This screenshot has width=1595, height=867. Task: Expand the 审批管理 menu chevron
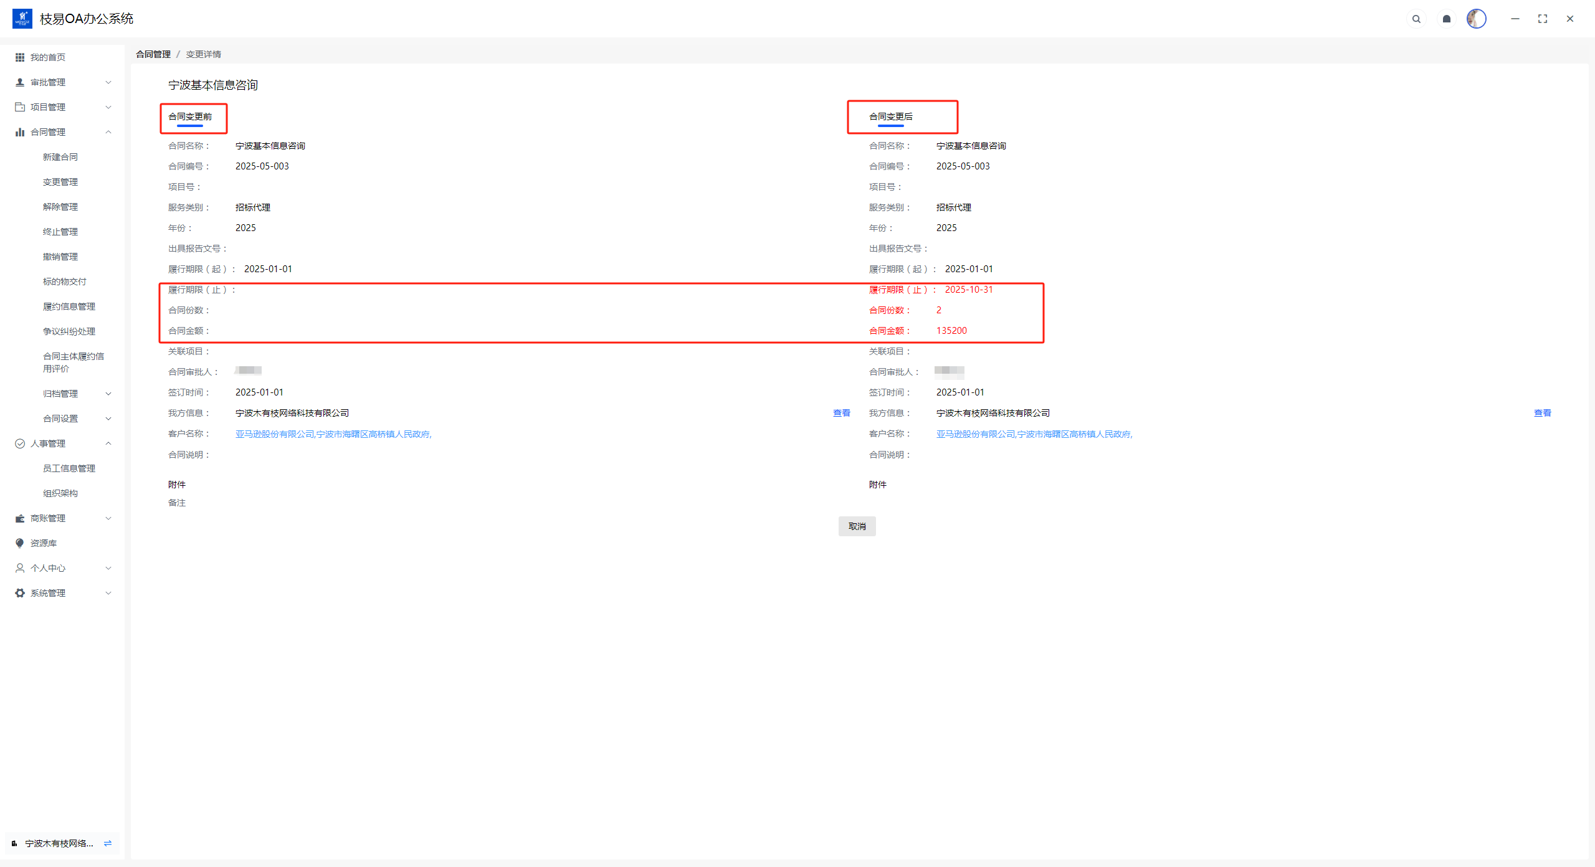[x=108, y=82]
